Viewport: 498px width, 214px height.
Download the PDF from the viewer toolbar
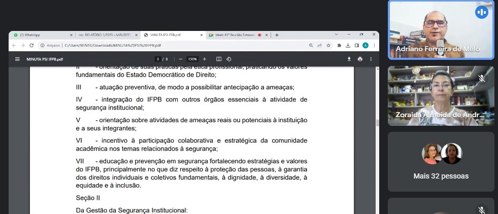[349, 59]
